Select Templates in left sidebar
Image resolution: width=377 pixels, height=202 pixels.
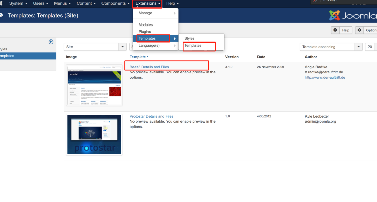[x=28, y=56]
